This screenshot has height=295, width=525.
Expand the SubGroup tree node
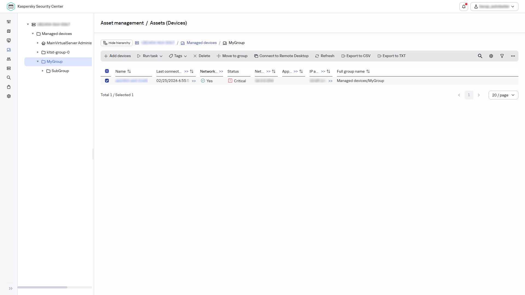(43, 71)
